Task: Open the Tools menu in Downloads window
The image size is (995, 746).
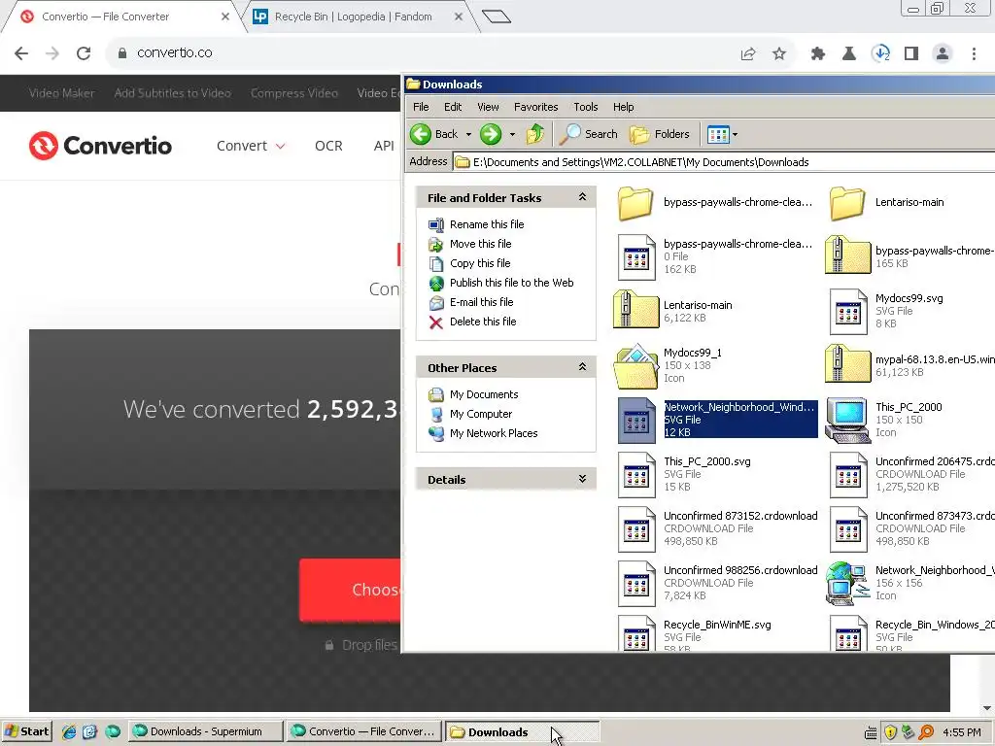Action: click(586, 107)
